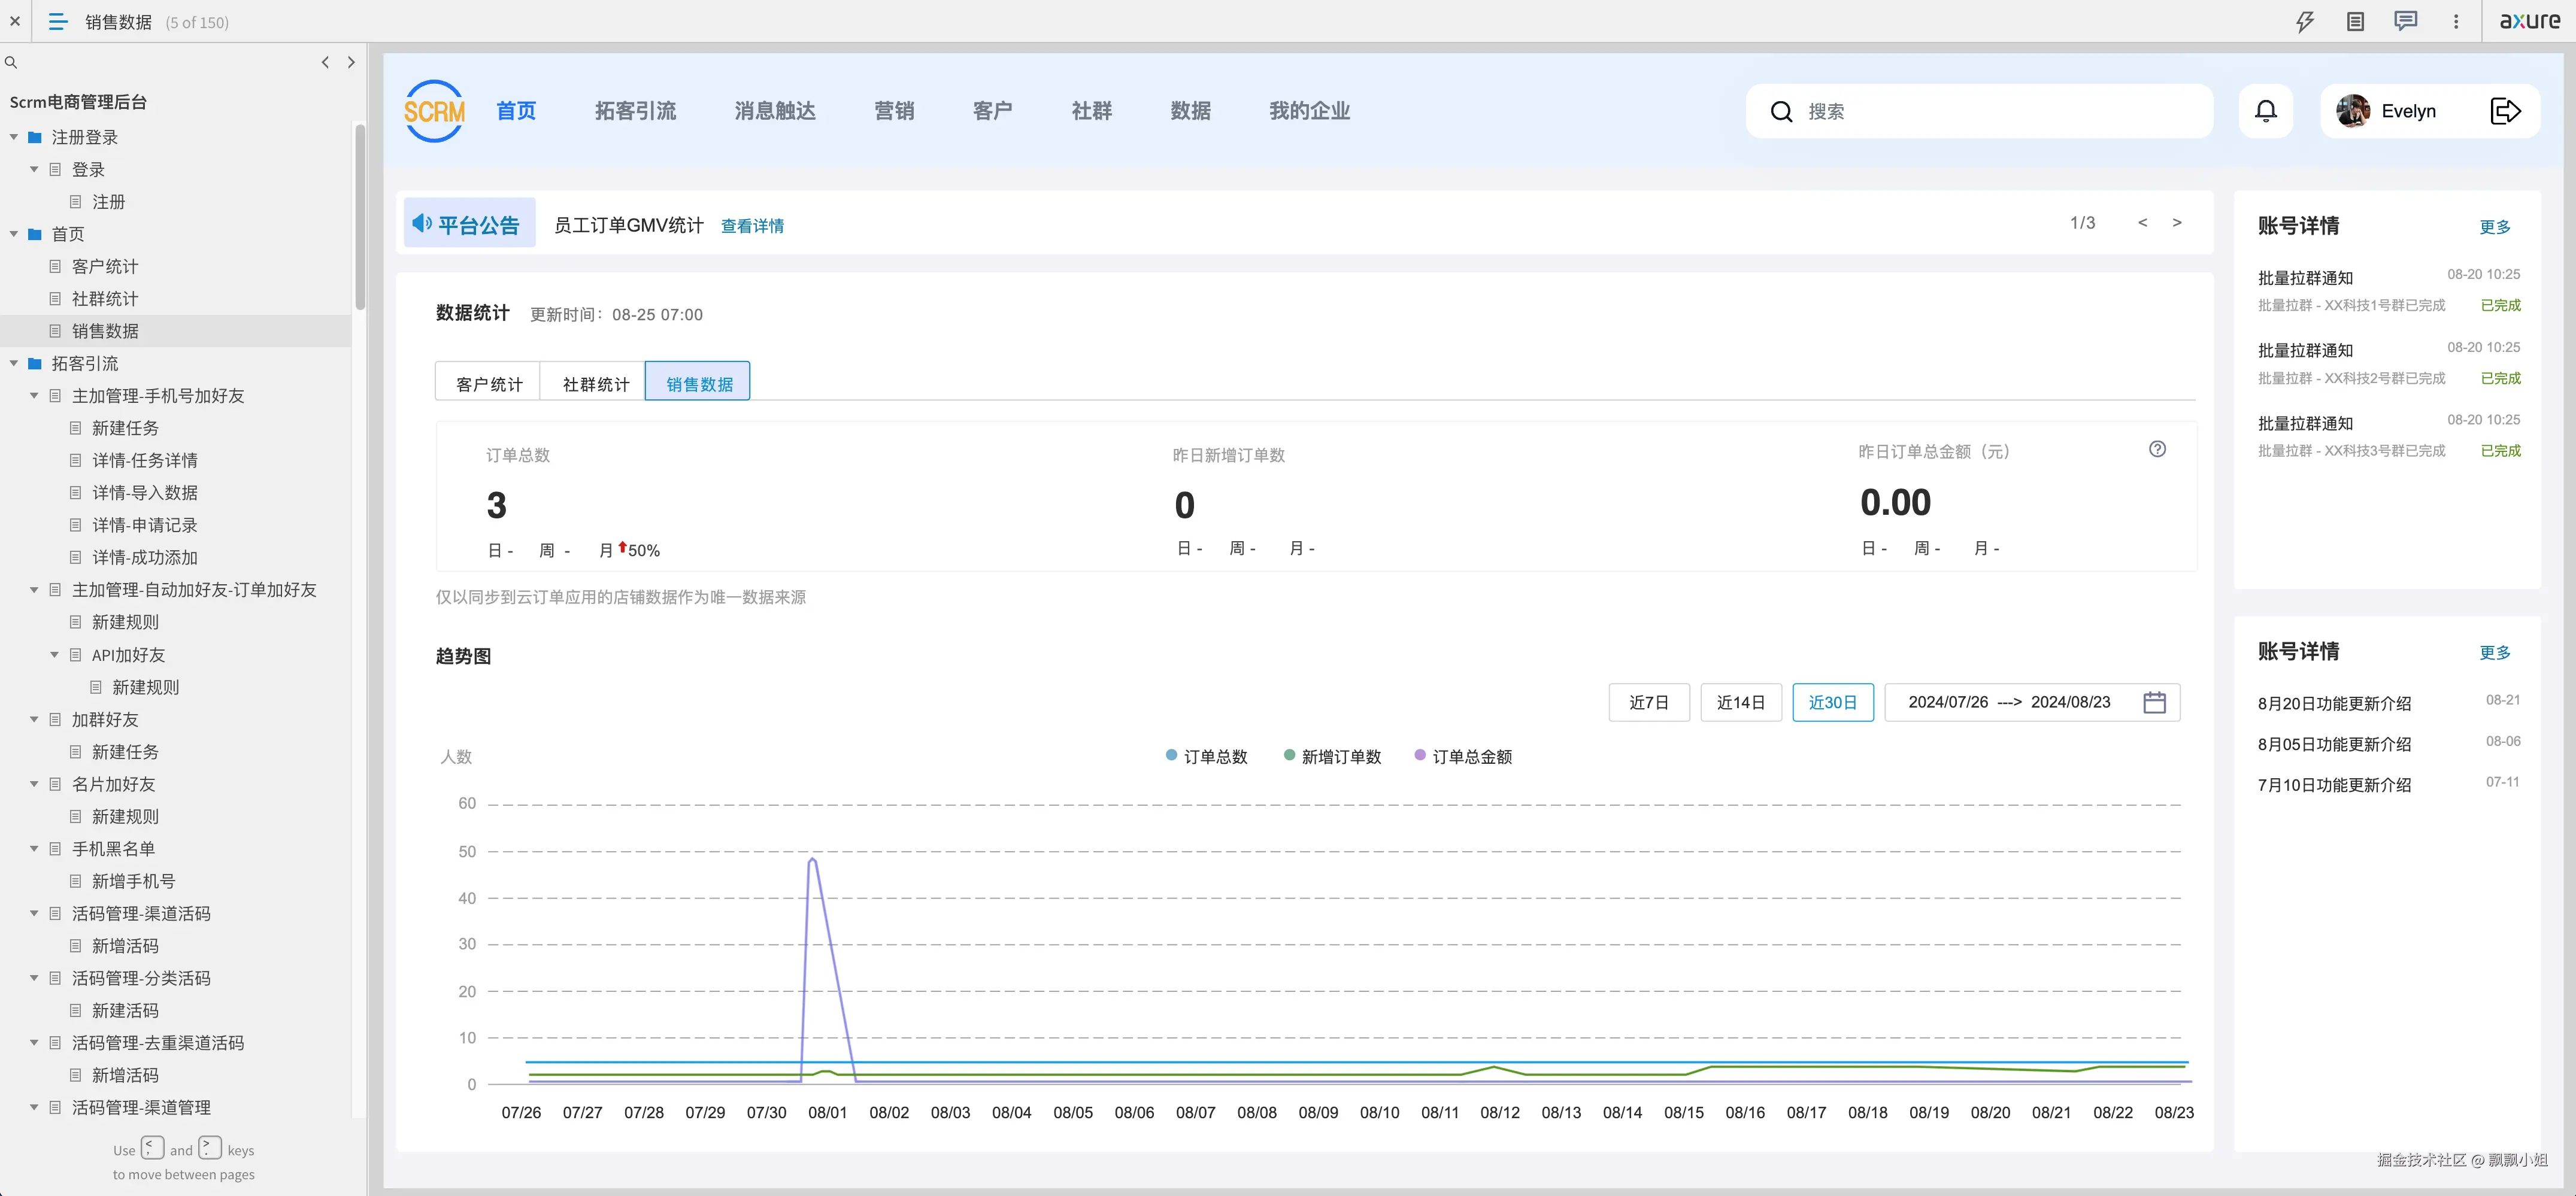Click 更多 in the 账号详情 panel
The width and height of the screenshot is (2576, 1196).
(2495, 226)
